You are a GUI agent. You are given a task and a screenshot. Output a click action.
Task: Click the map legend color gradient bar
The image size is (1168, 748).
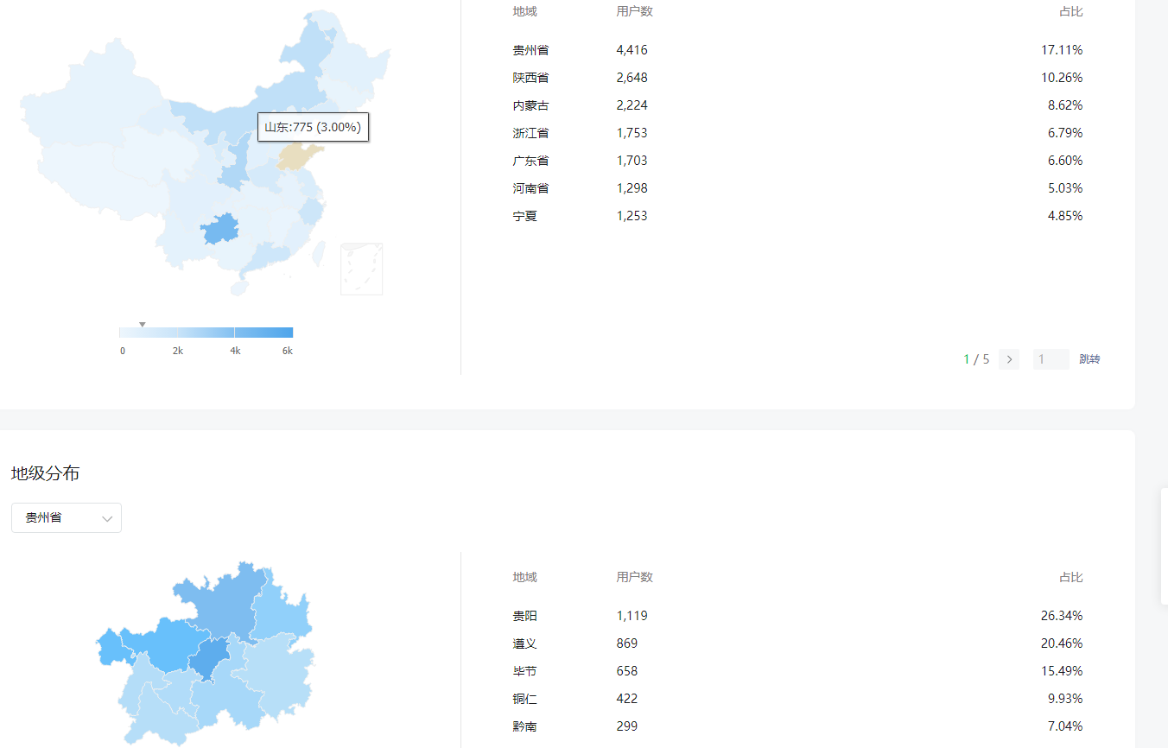click(206, 333)
